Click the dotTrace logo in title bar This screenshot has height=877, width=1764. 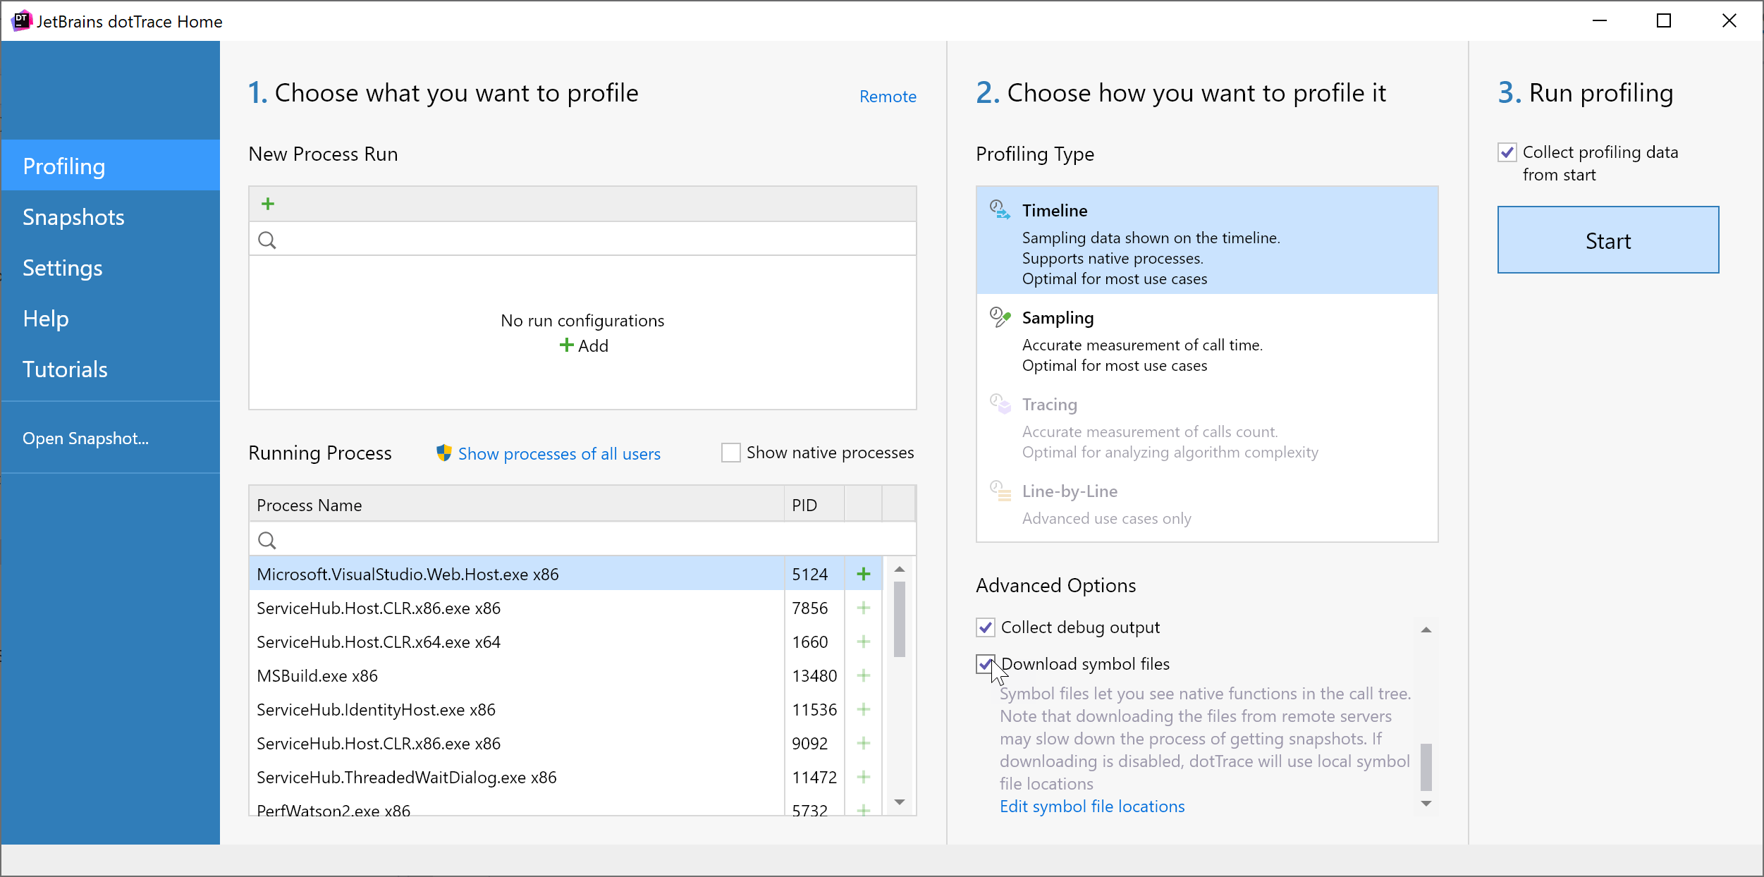click(x=21, y=20)
